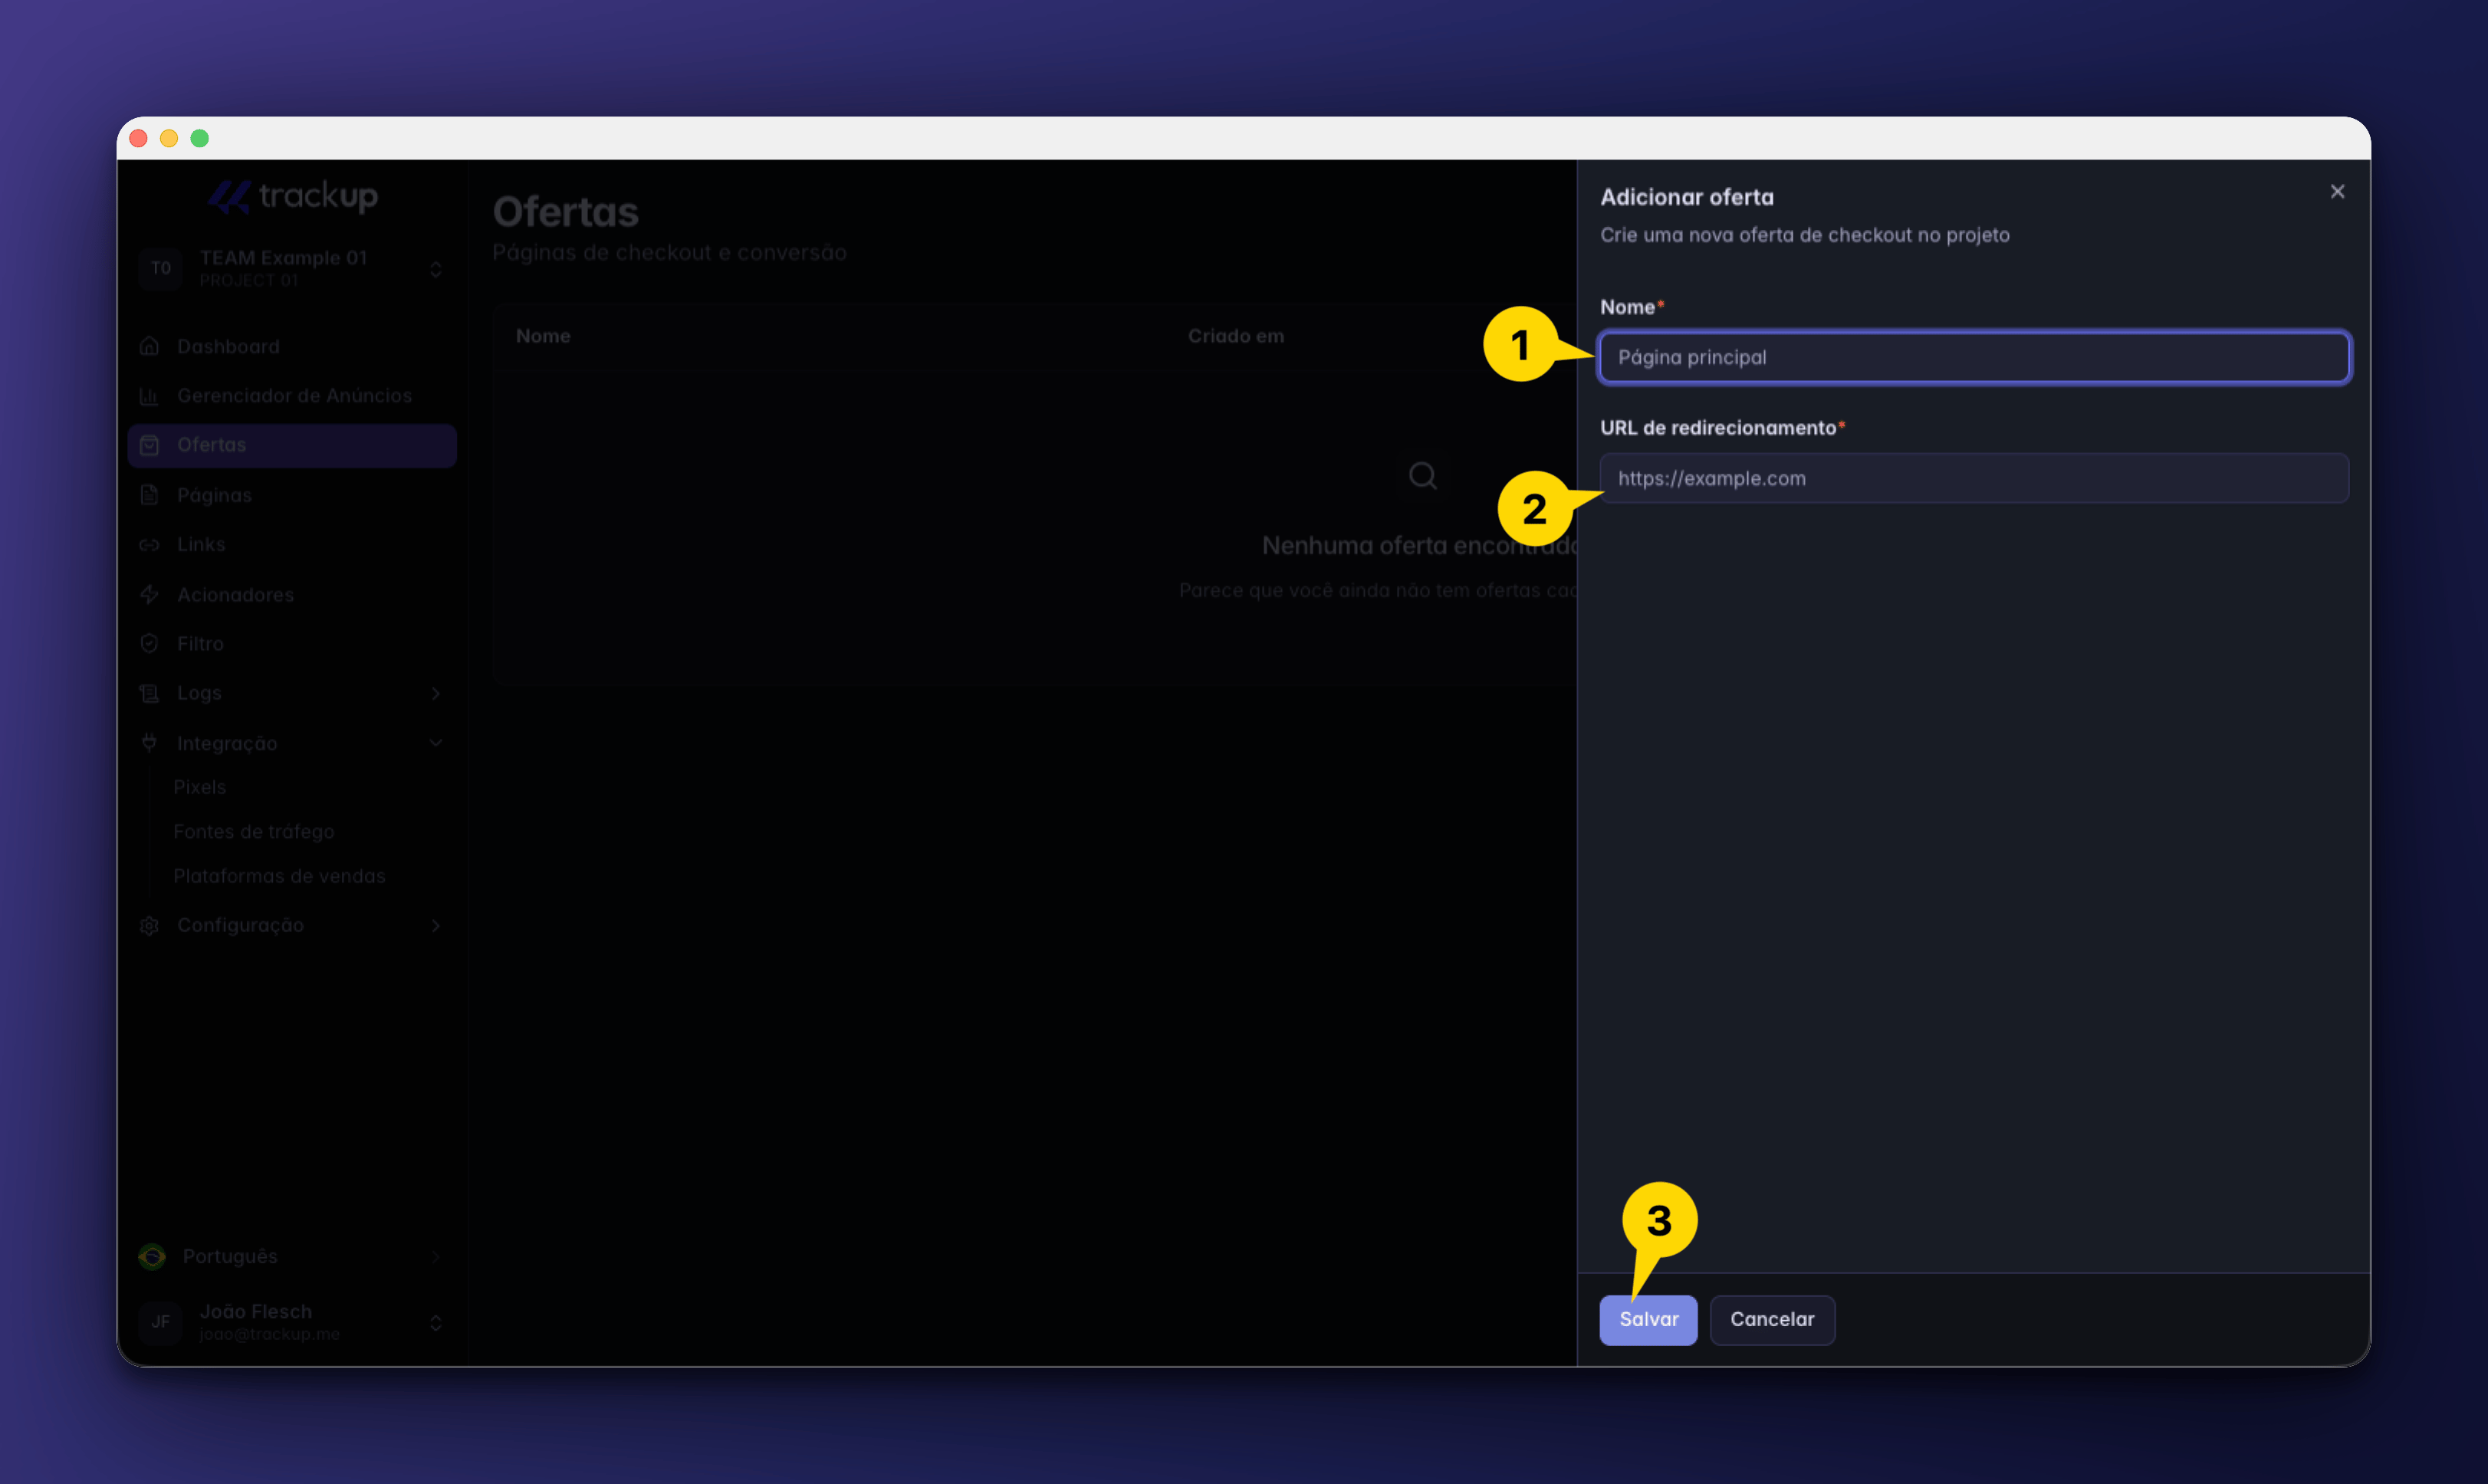Screen dimensions: 2488x1484
Task: Click the Logs label in sidebar
Action: 199,693
